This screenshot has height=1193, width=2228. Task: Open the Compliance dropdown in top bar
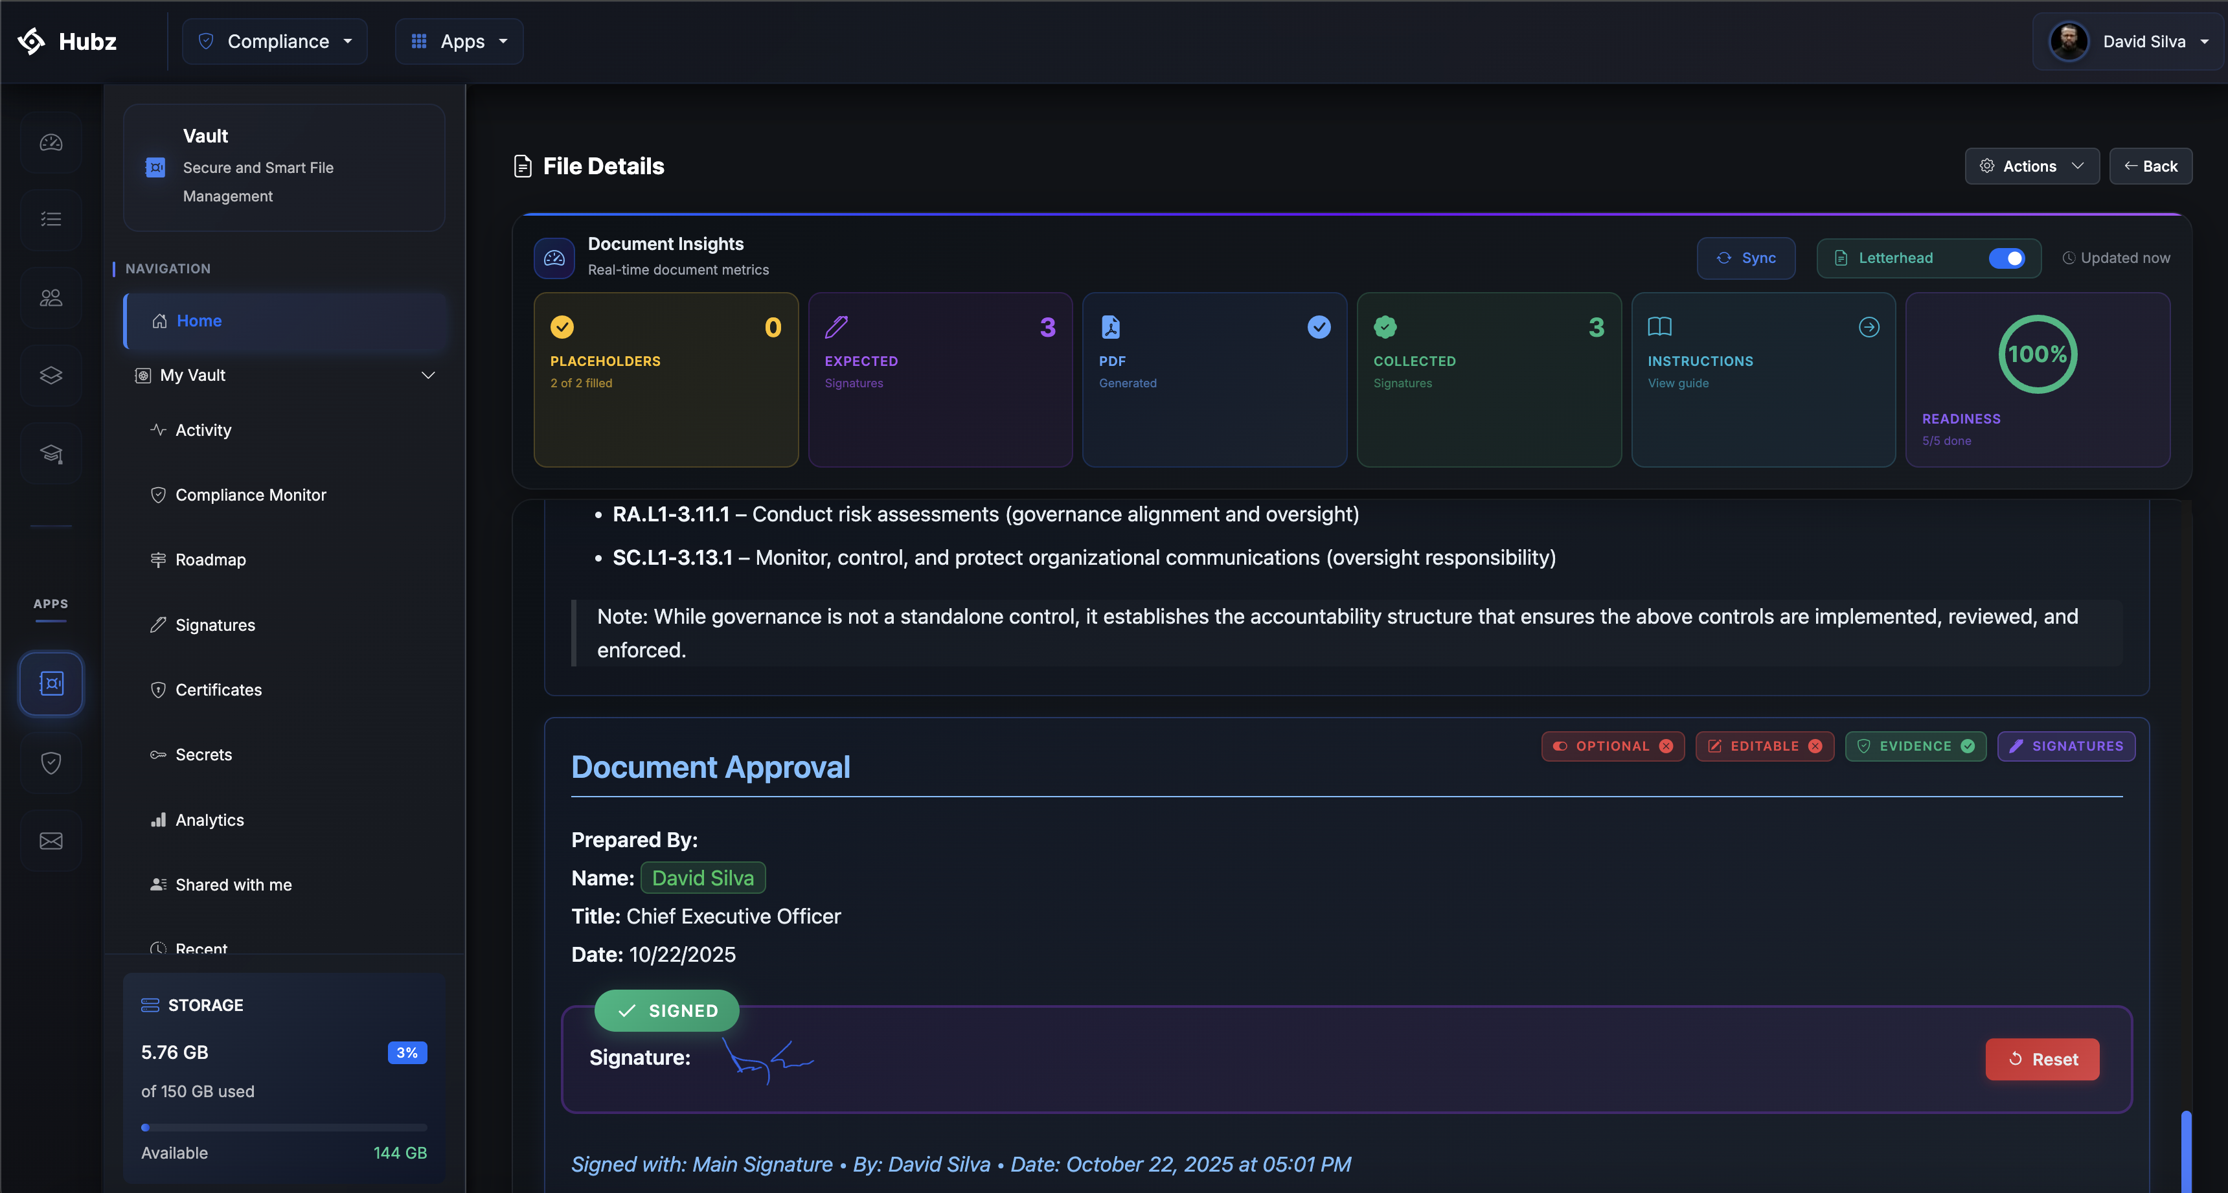point(275,41)
